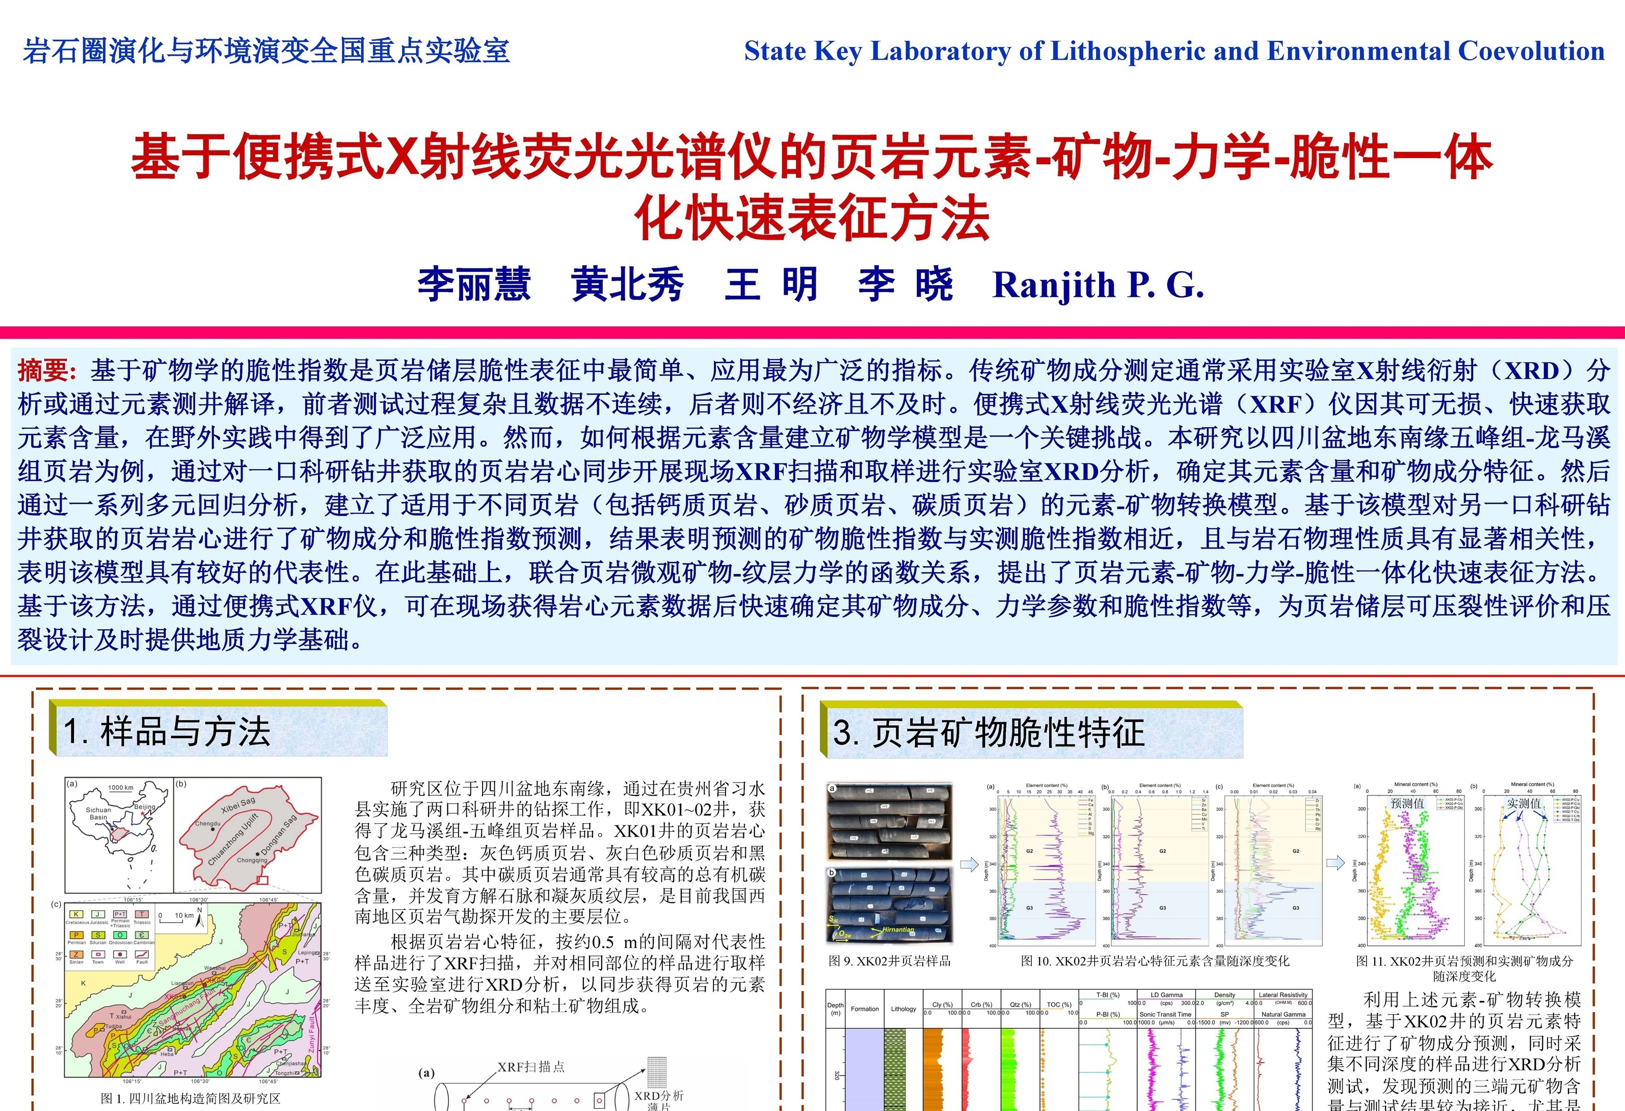This screenshot has height=1111, width=1625.
Task: Click the yellow Hirnantian label on core photo
Action: pos(897,930)
